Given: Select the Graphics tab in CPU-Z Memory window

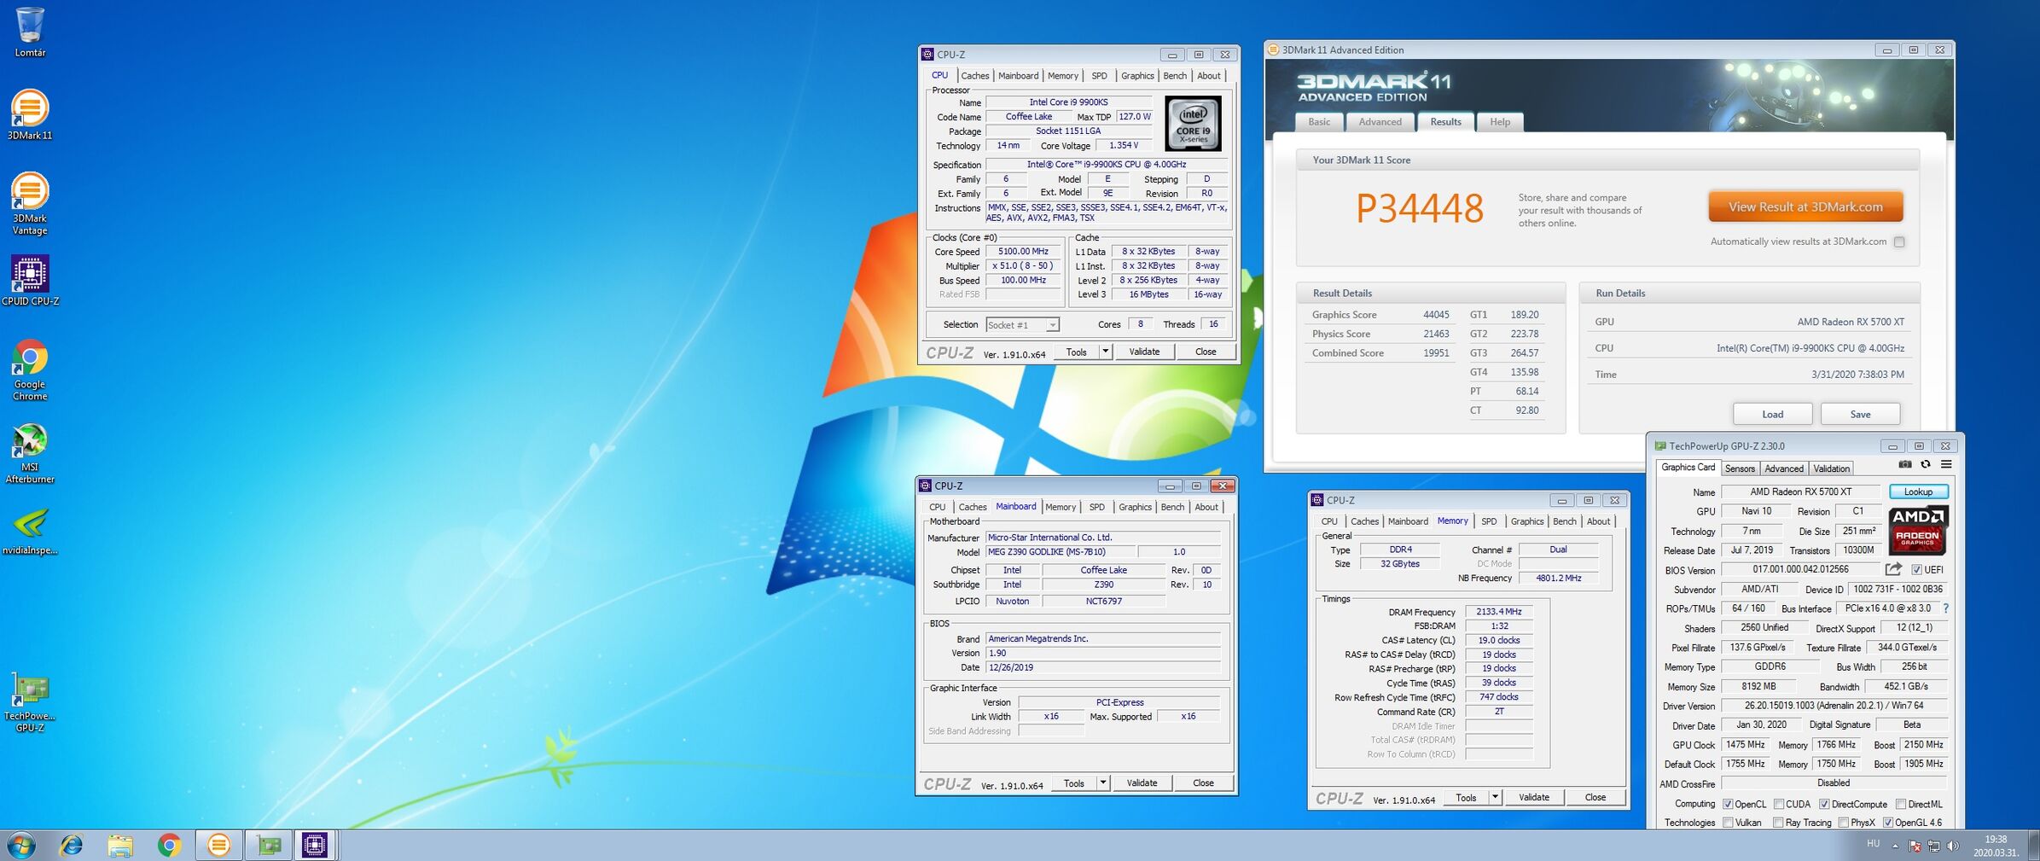Looking at the screenshot, I should tap(1527, 521).
